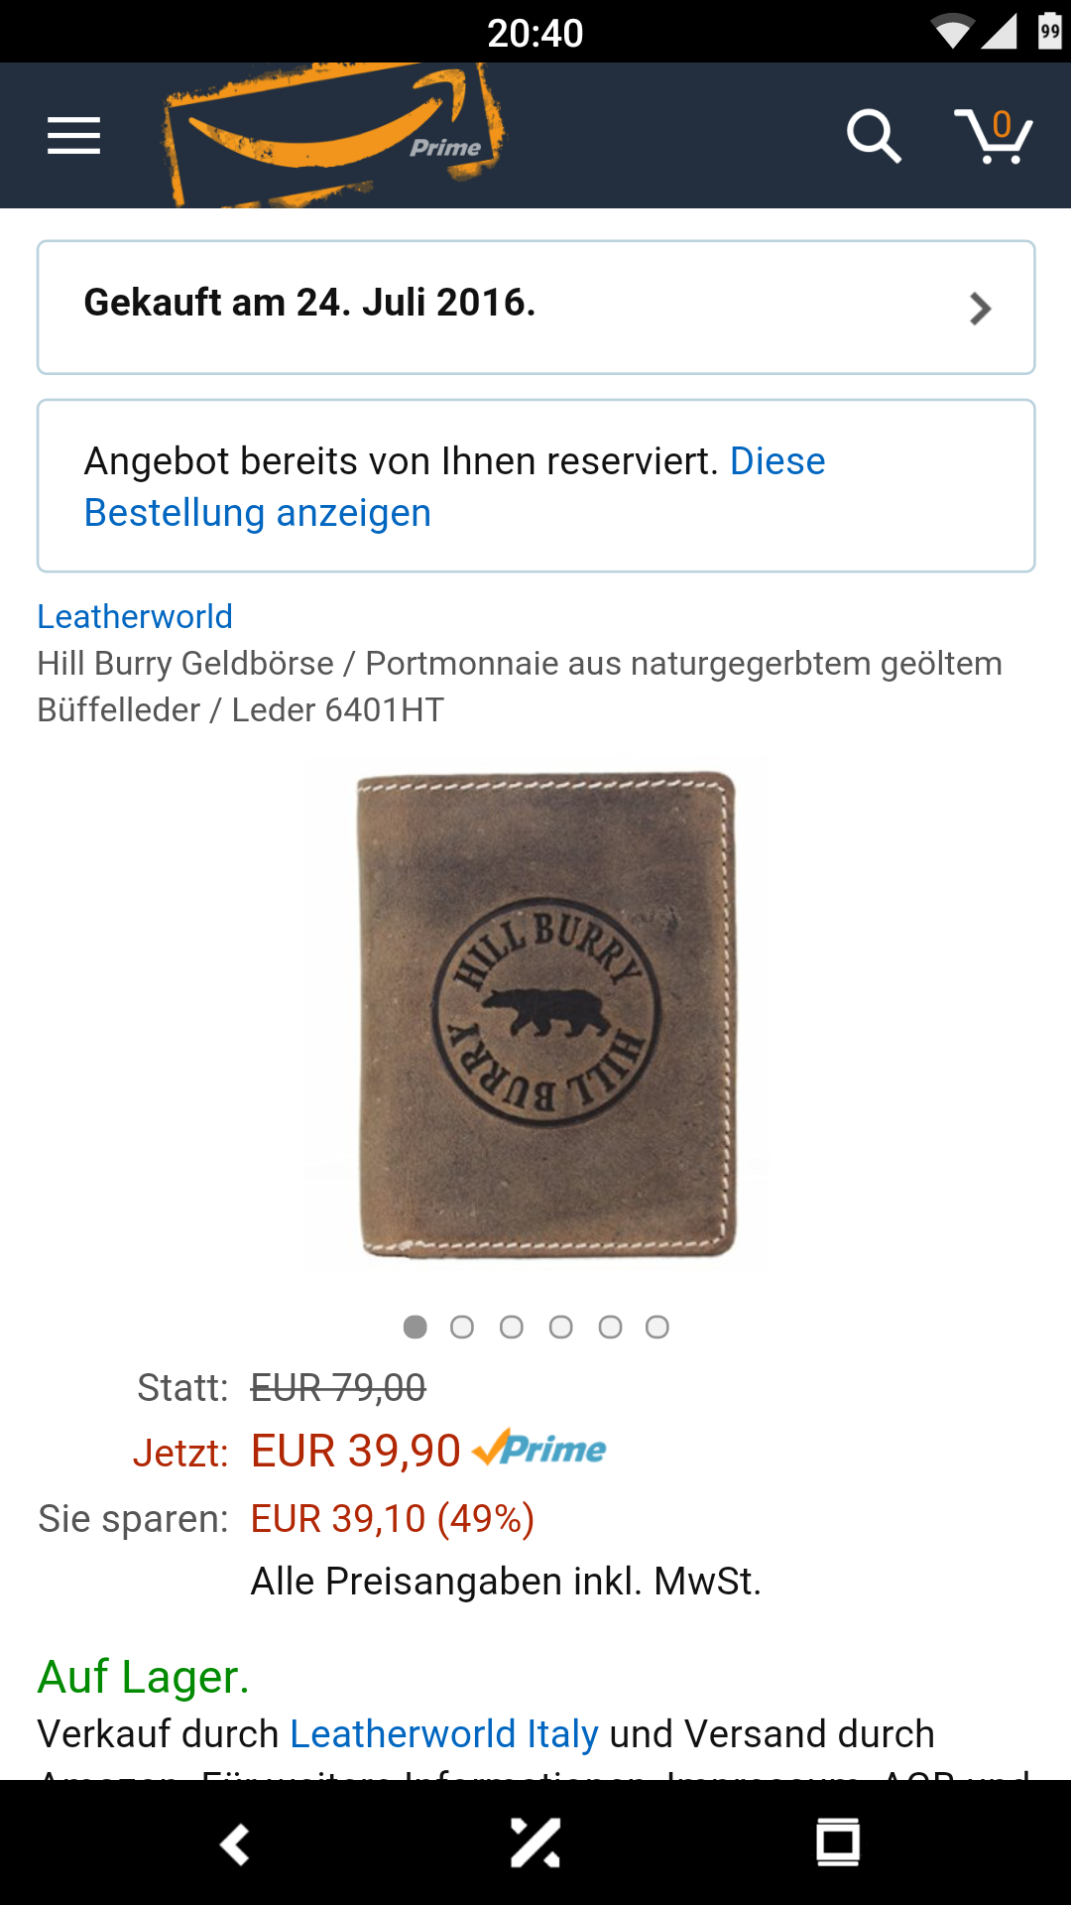Open the 'Gekauft am 24. Juli 2016' purchase box

pos(536,308)
